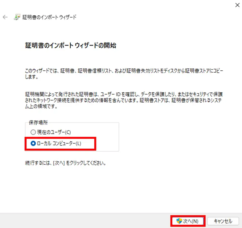Cancel the wizard via キャンセル button
The height and width of the screenshot is (228, 242).
[x=223, y=221]
